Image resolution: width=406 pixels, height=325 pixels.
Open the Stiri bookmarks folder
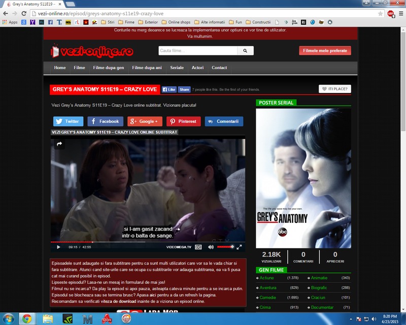click(108, 22)
